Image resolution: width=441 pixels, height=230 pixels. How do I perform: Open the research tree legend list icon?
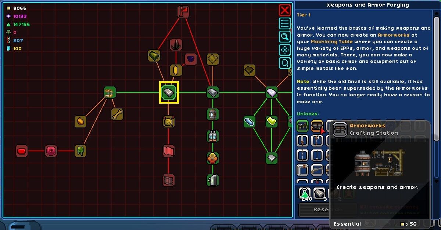[x=284, y=23]
